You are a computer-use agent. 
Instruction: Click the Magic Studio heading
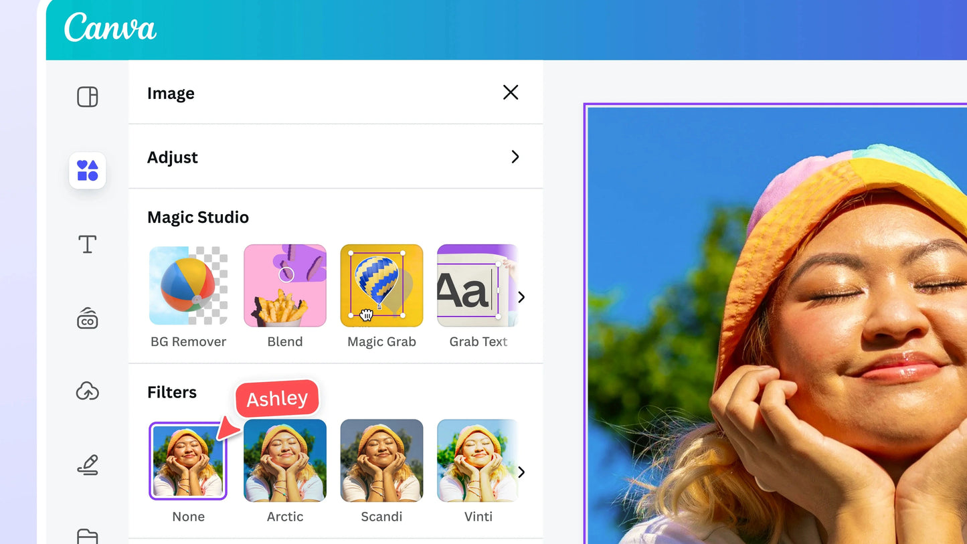coord(198,217)
